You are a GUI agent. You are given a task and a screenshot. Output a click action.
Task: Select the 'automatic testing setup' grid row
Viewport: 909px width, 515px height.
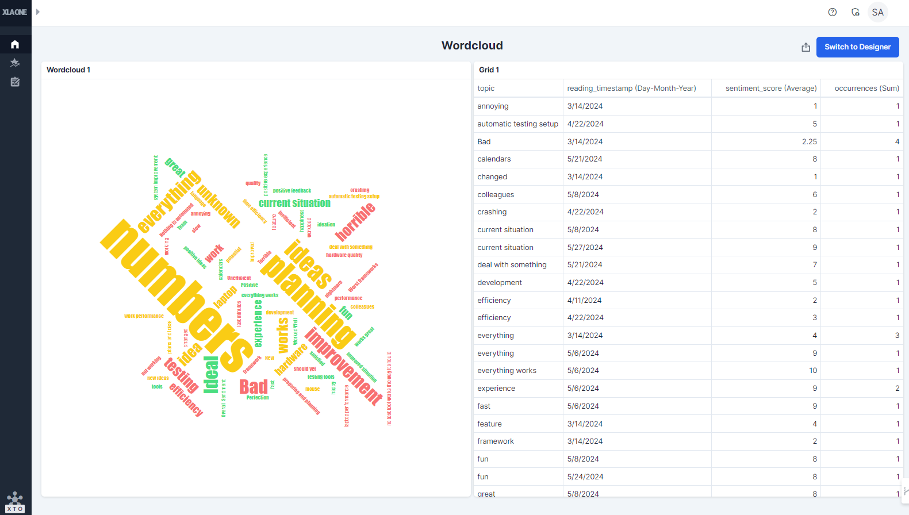tap(517, 124)
